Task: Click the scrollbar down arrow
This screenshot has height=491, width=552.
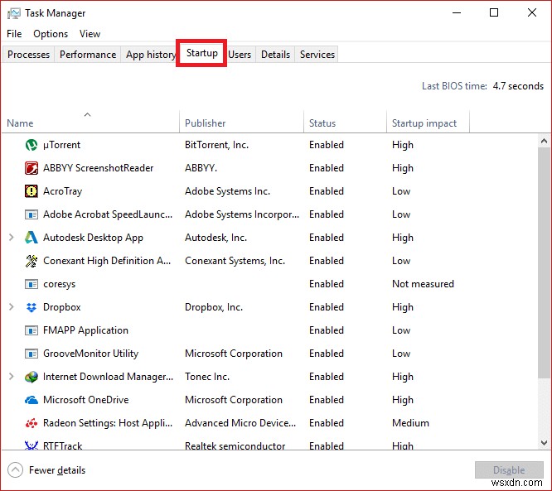Action: tap(544, 443)
